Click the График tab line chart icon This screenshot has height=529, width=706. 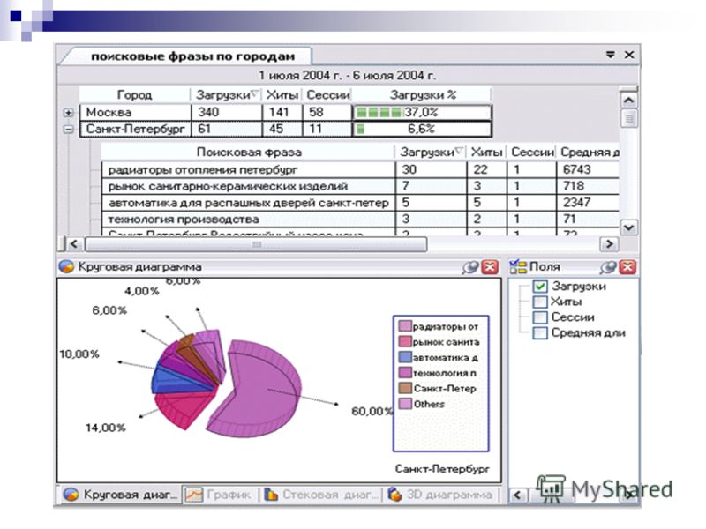pos(194,495)
